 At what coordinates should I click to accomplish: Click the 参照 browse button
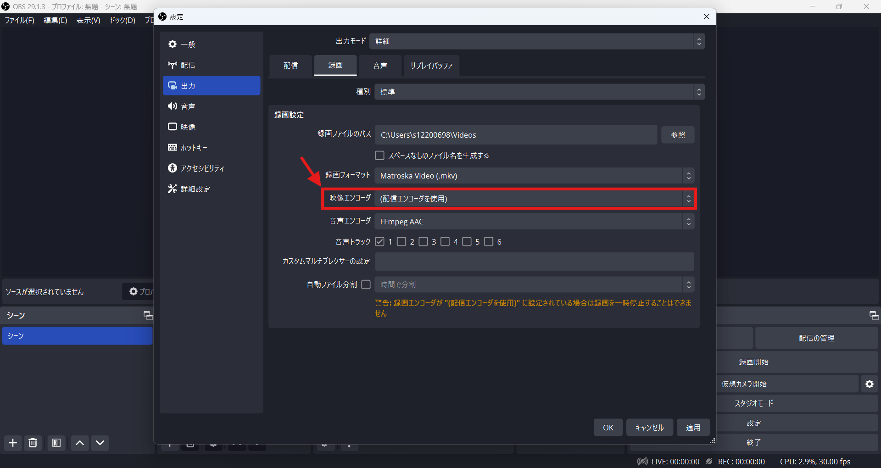pyautogui.click(x=678, y=135)
